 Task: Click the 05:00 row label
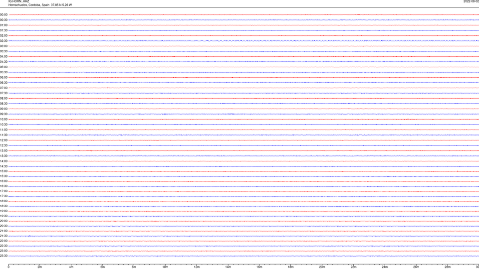click(3, 67)
